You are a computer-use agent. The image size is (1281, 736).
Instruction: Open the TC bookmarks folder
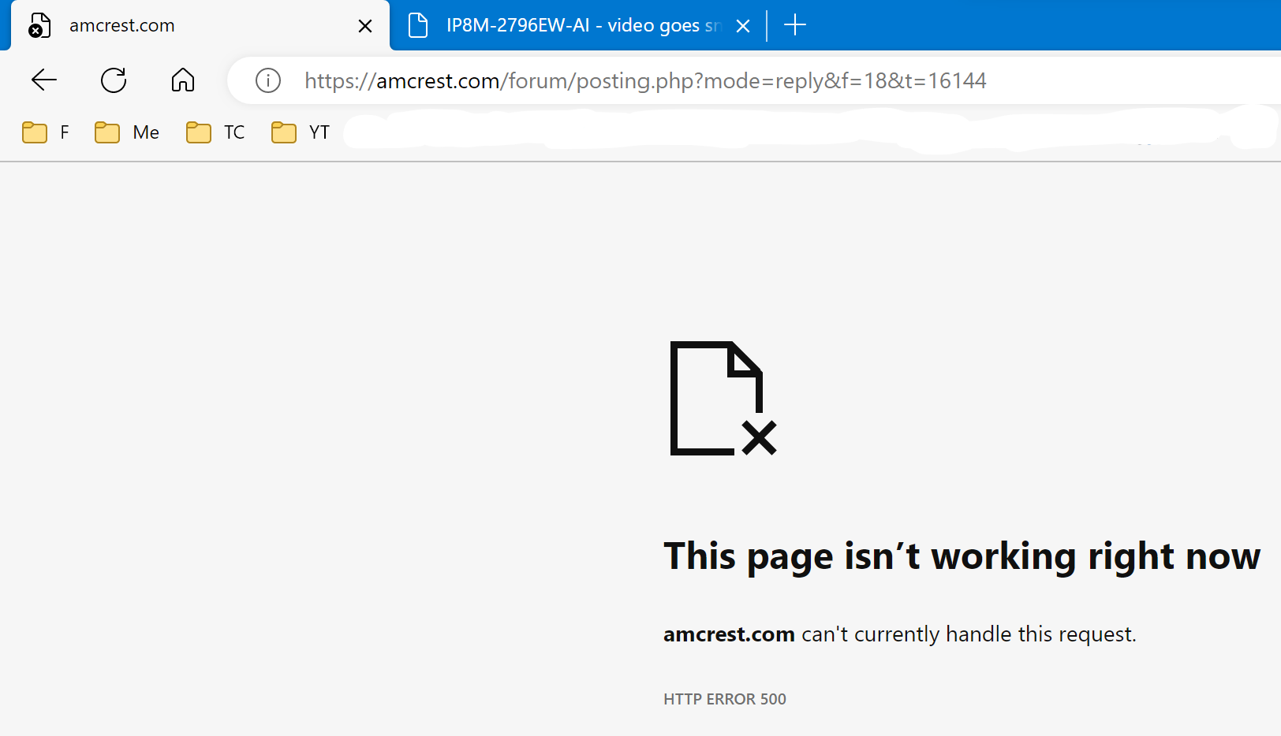(215, 132)
